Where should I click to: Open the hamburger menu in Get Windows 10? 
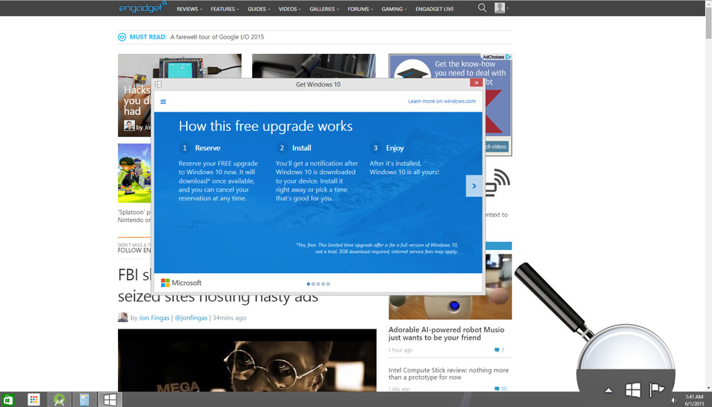pyautogui.click(x=163, y=101)
